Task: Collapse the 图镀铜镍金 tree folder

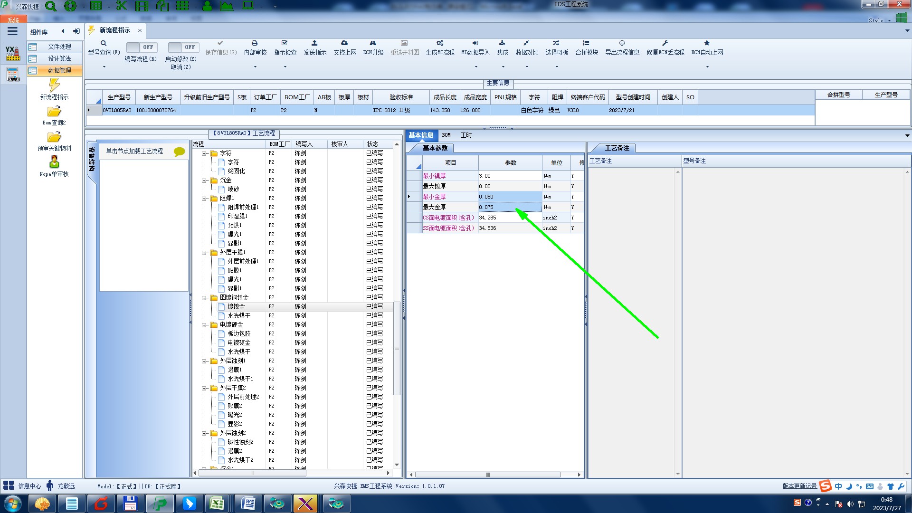Action: pos(204,298)
